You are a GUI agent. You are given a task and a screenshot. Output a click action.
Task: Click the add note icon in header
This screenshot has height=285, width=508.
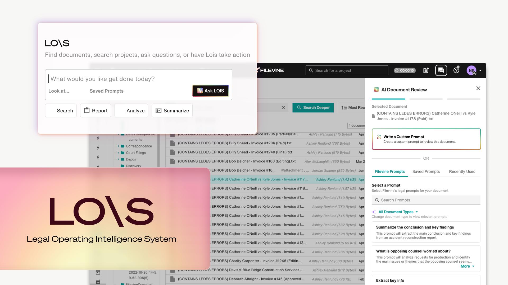426,70
